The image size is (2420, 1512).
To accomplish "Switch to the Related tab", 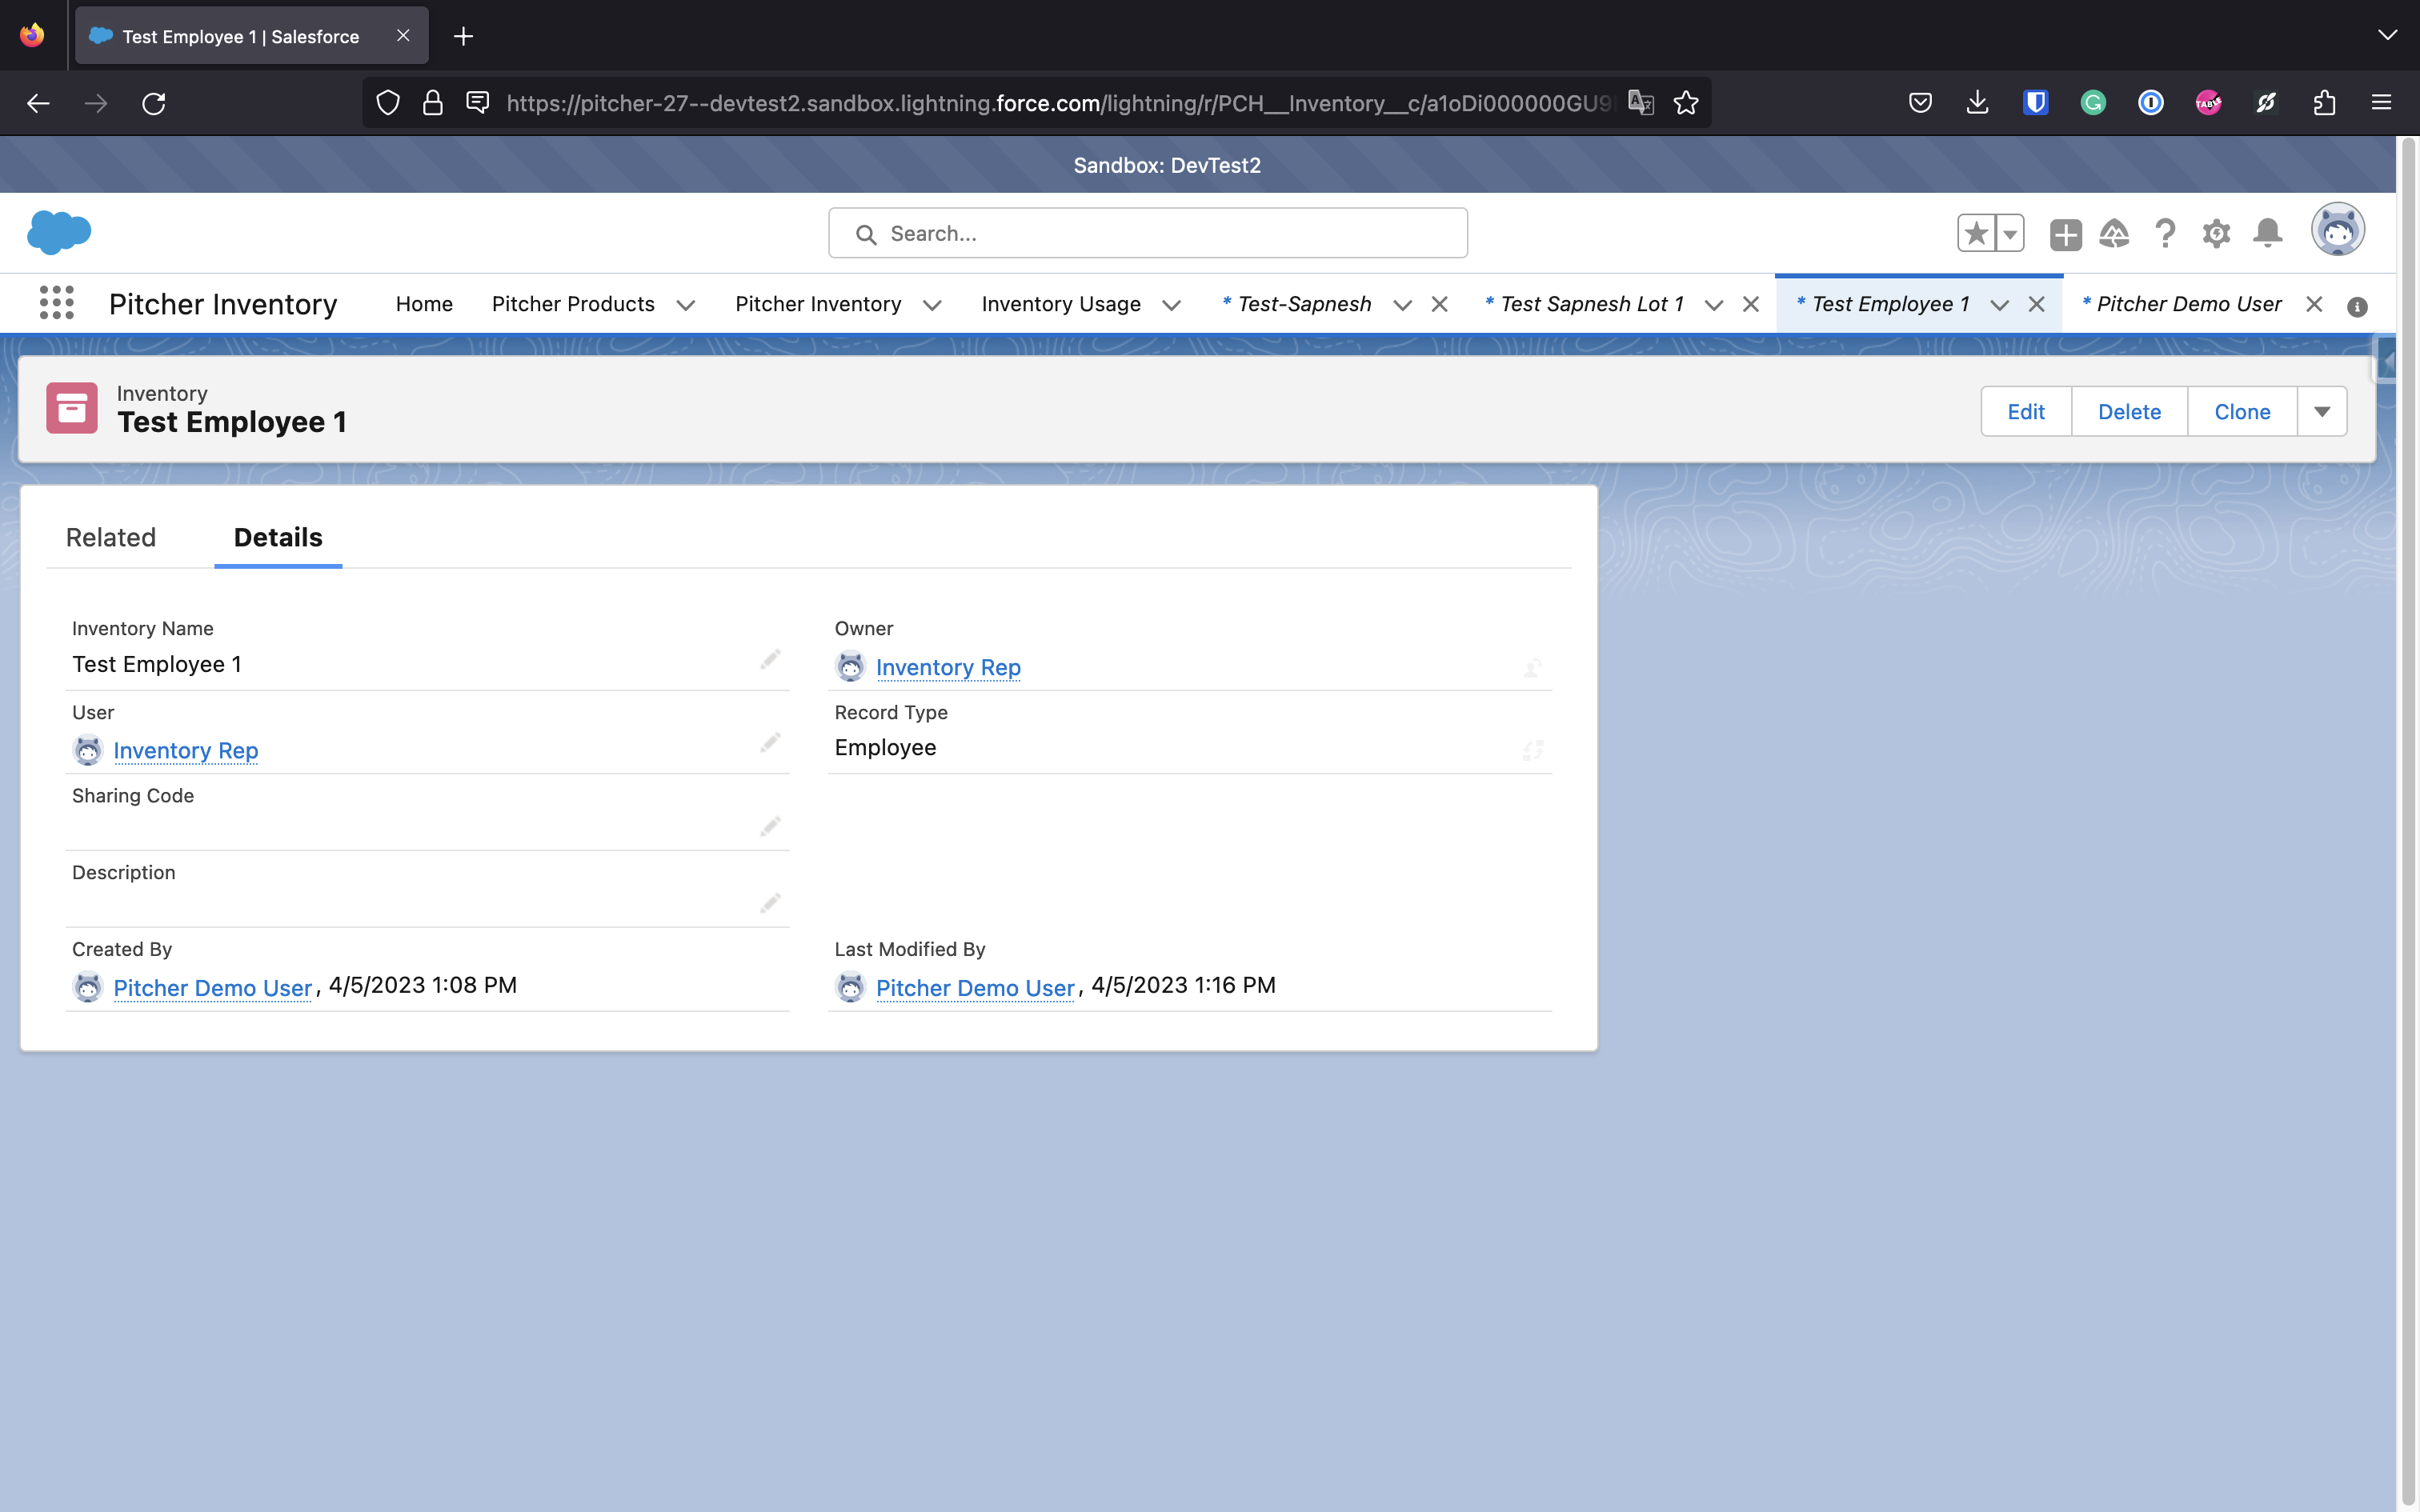I will point(111,537).
